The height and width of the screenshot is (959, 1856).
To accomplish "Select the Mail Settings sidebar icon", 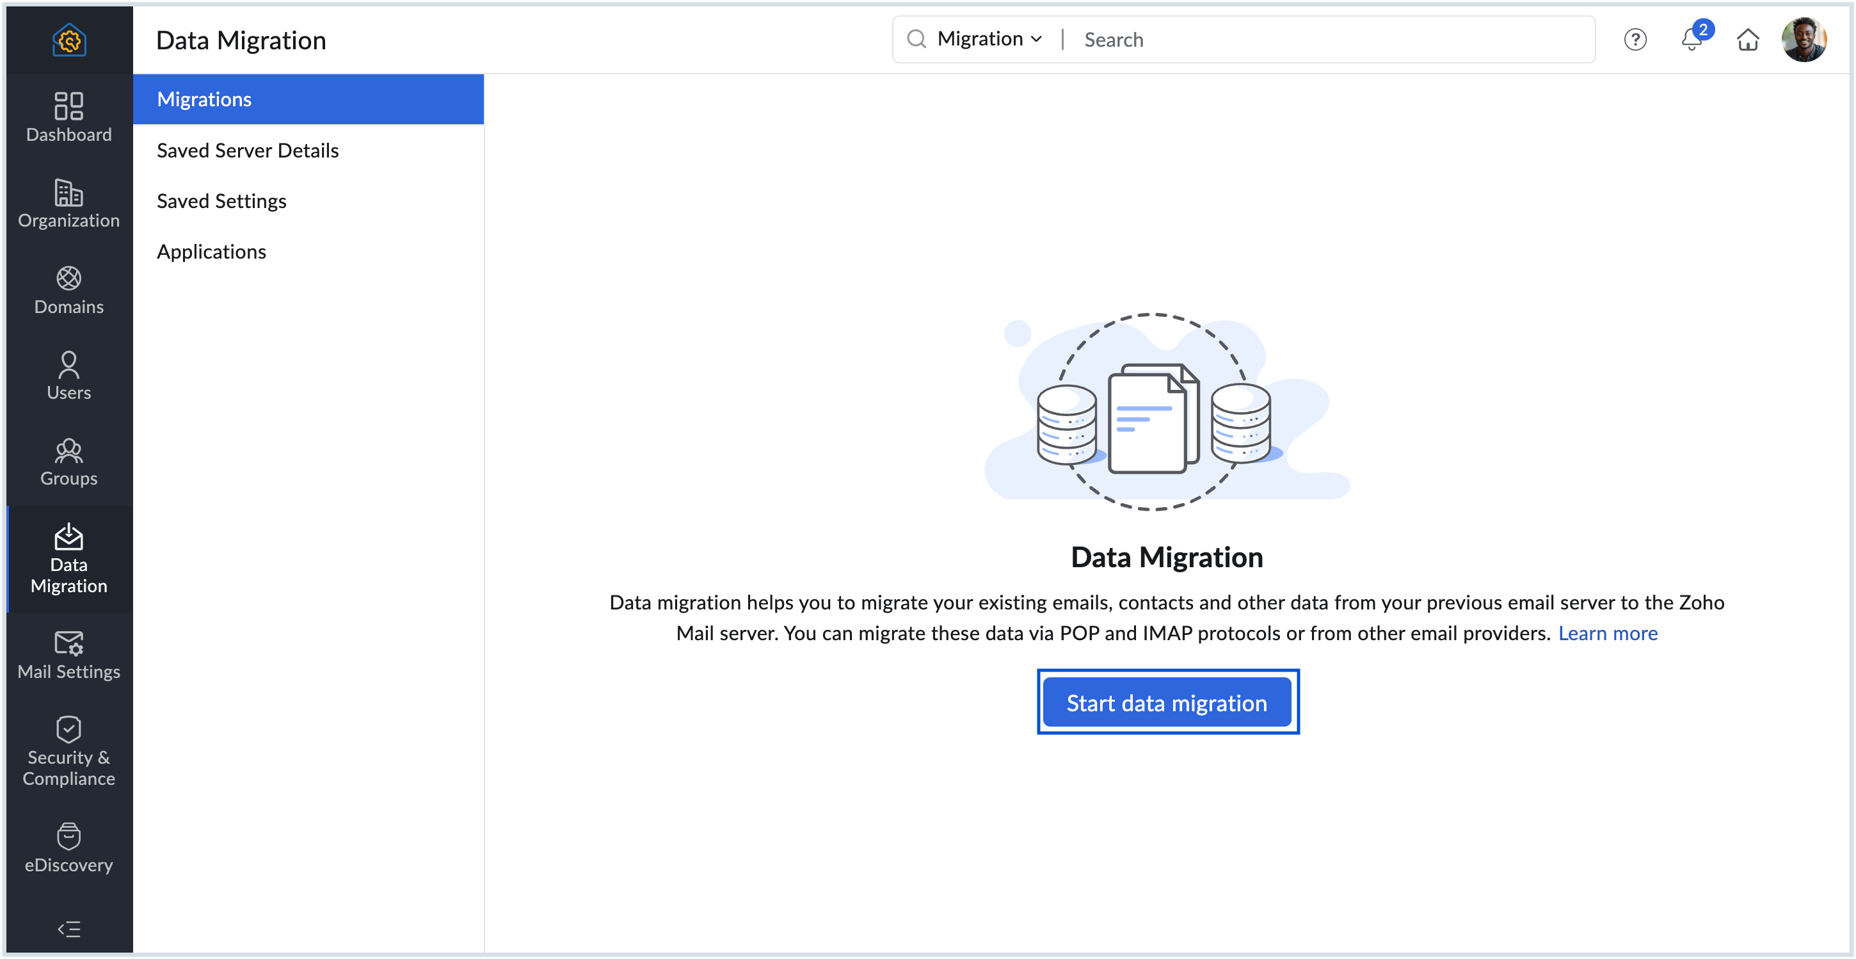I will point(68,654).
